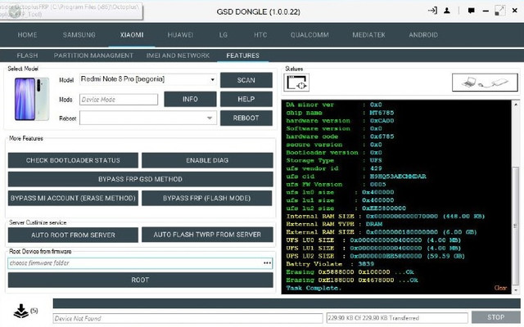The height and width of the screenshot is (327, 524).
Task: Open the user account icon
Action: point(447,11)
